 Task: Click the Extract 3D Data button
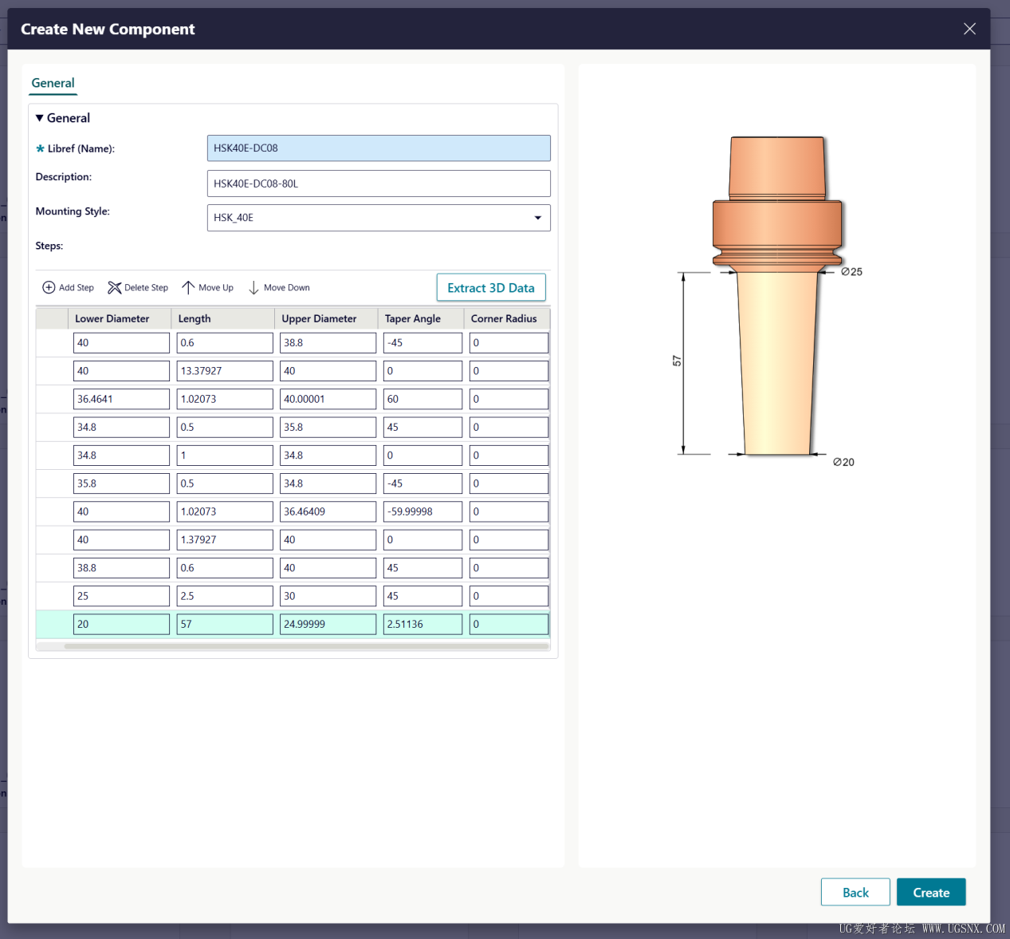491,288
